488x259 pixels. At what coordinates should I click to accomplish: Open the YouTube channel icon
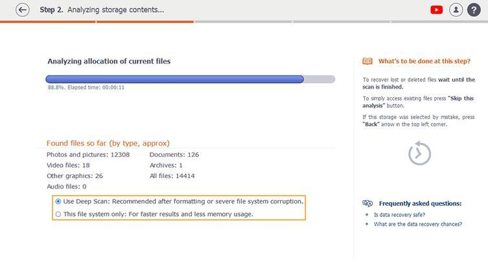[x=436, y=10]
